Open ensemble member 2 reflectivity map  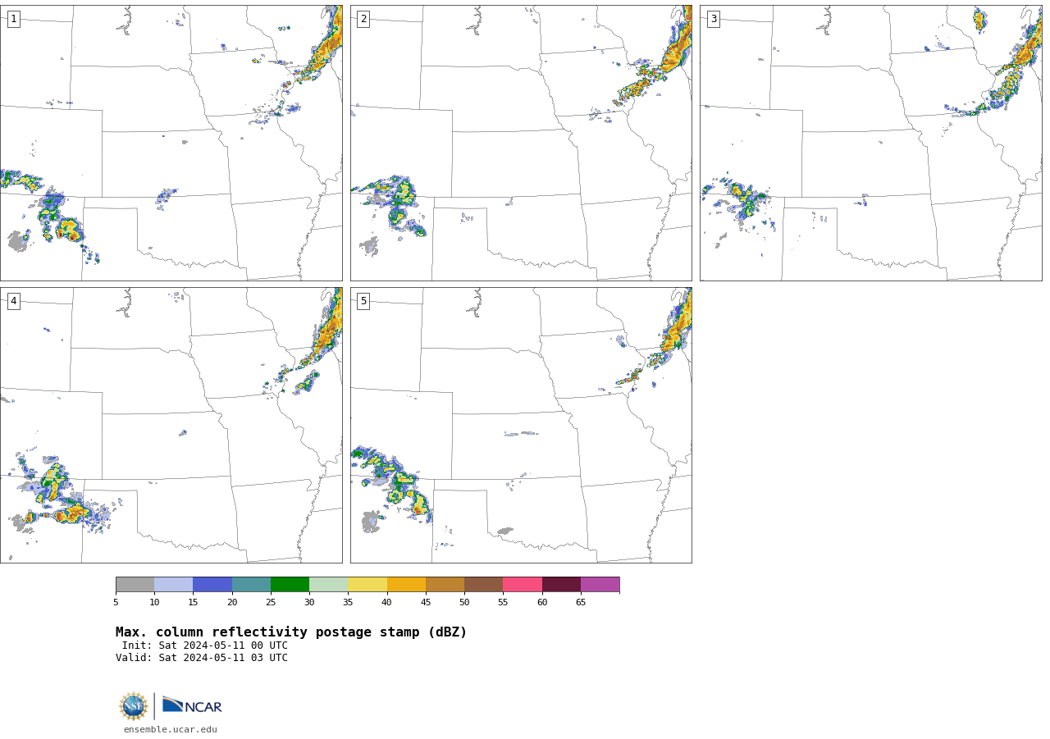521,143
